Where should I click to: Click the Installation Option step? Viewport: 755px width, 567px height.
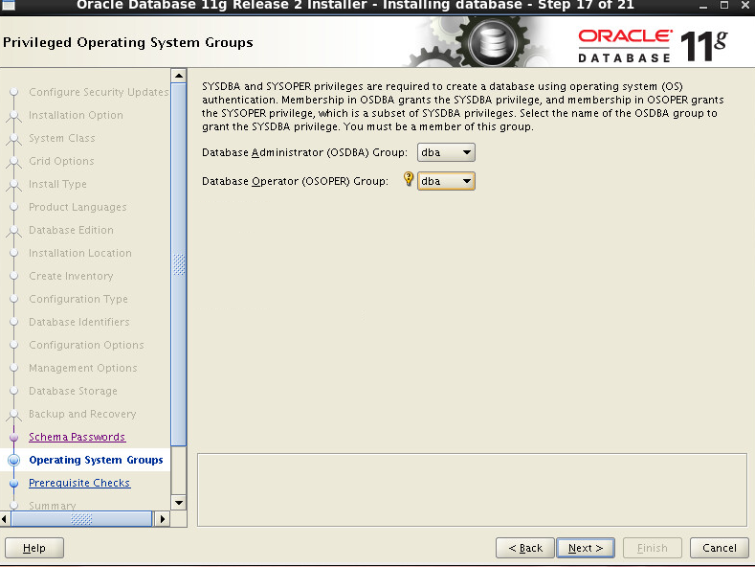pyautogui.click(x=77, y=115)
